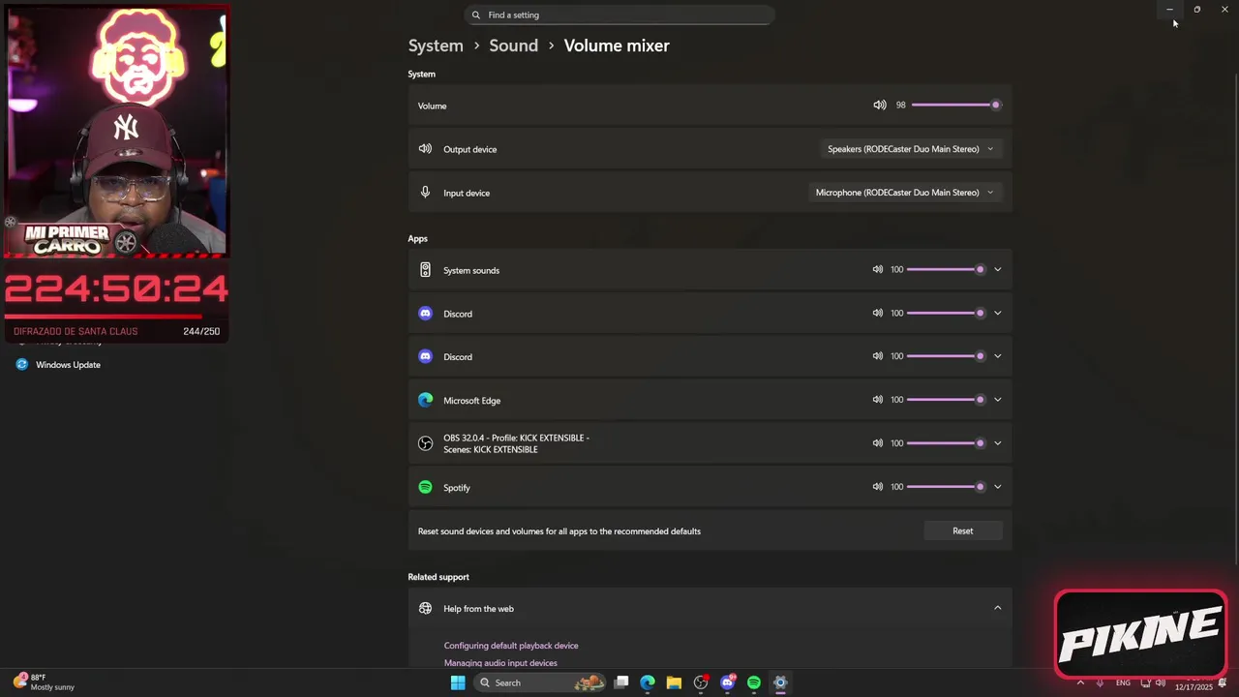The height and width of the screenshot is (697, 1239).
Task: Open Configuring default playback device link
Action: 511,646
